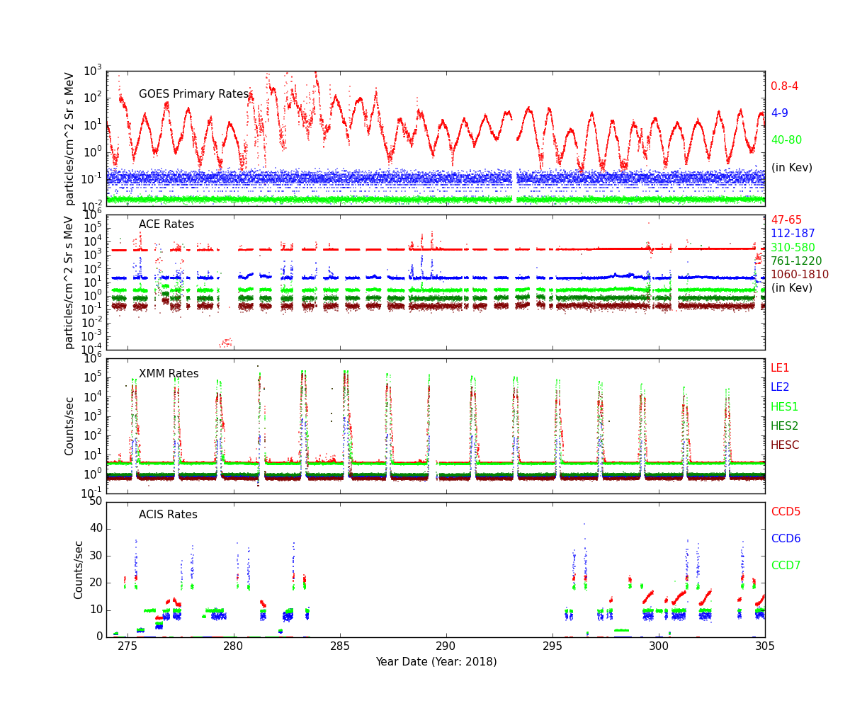Select the blue CCD6 legend label
850x708 pixels.
coord(786,539)
